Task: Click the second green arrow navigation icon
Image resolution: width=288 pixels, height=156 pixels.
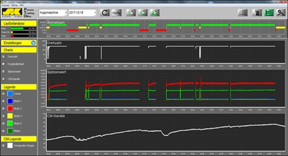Action: (143, 13)
